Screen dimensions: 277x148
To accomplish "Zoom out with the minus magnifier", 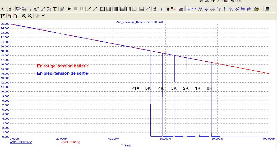I will (x=30, y=16).
